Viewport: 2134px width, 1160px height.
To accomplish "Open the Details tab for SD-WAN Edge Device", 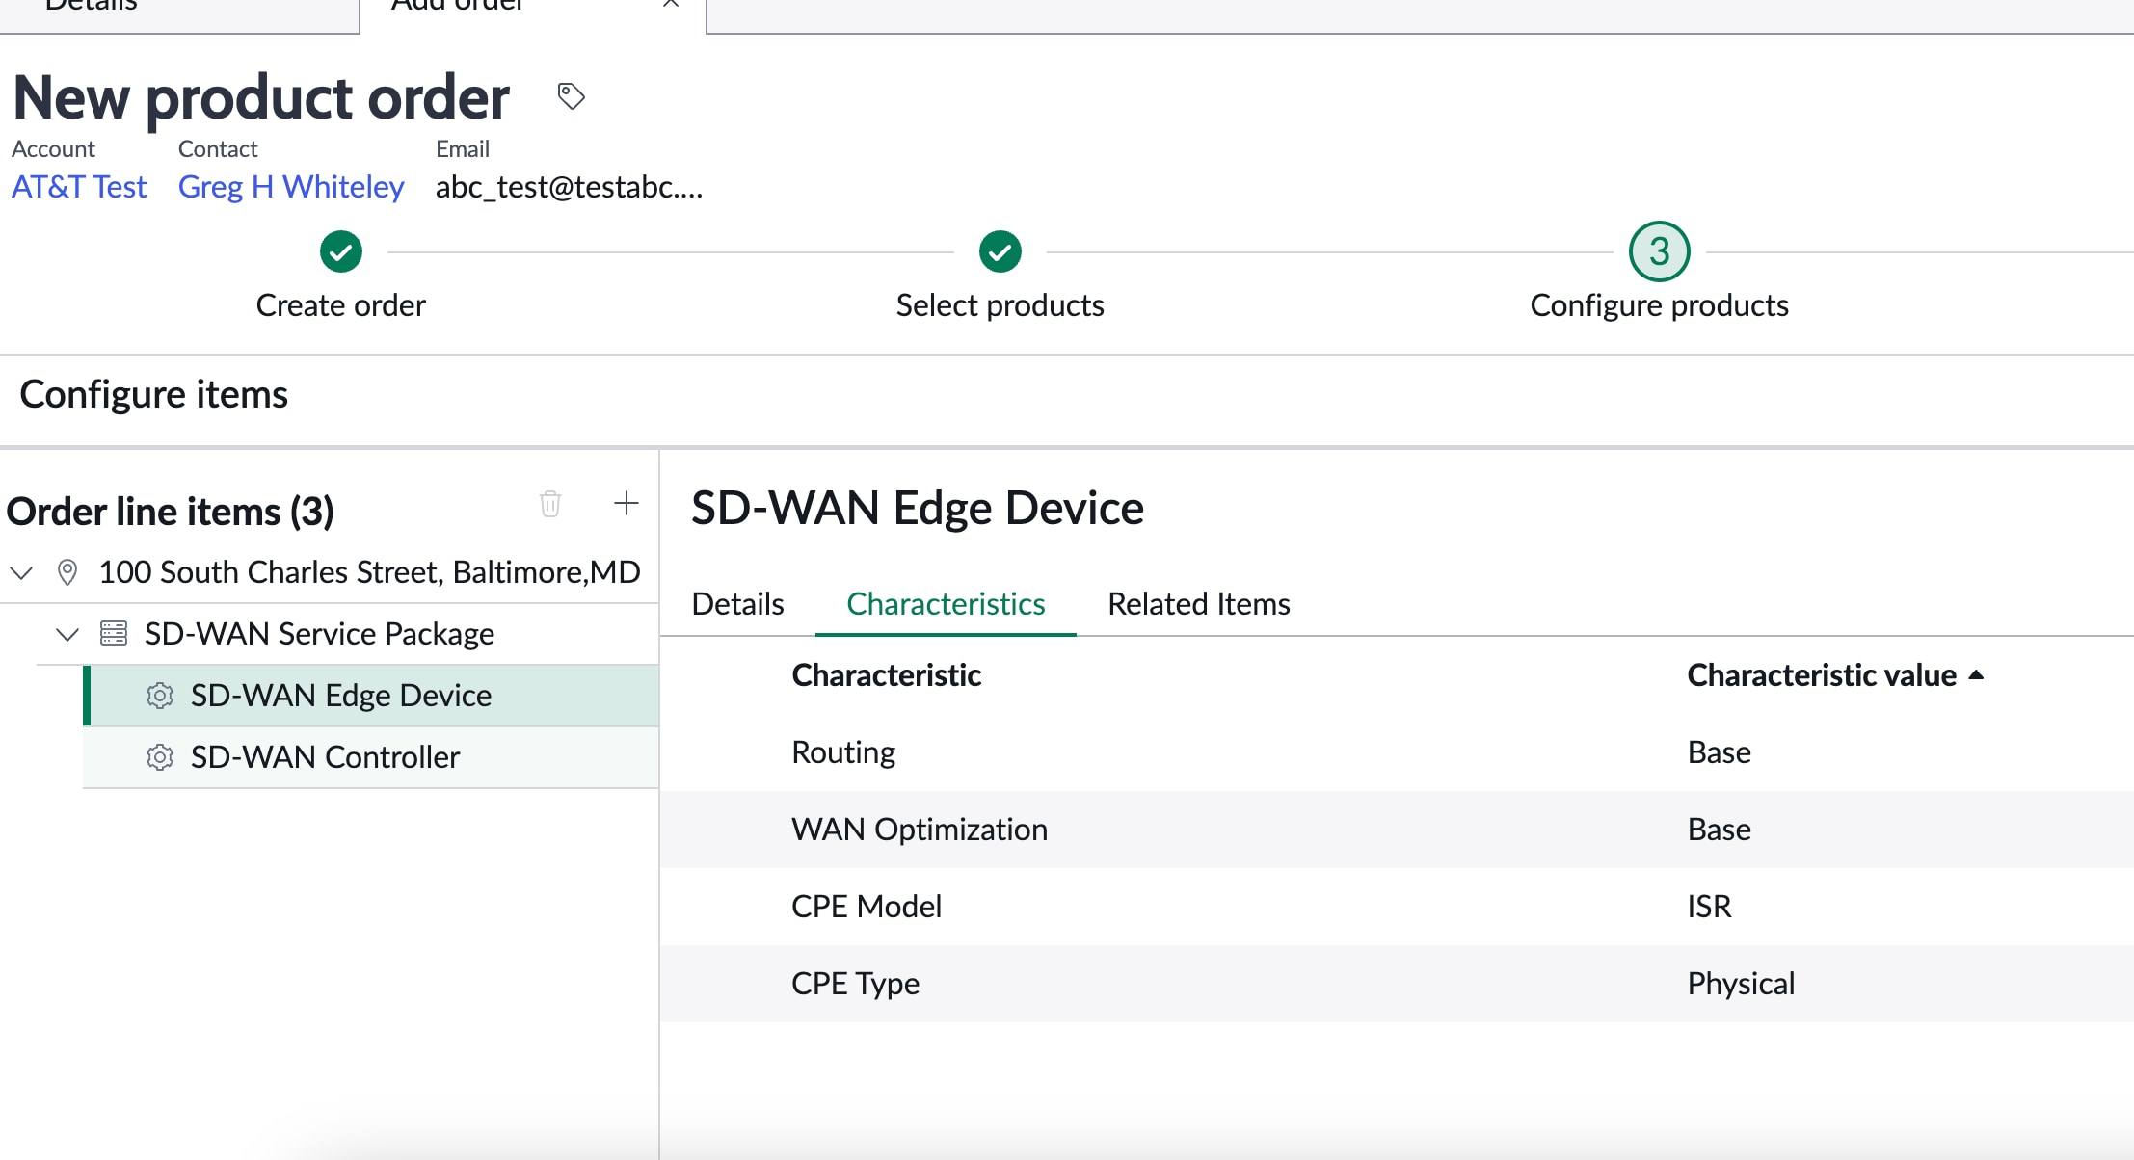I will click(x=736, y=603).
